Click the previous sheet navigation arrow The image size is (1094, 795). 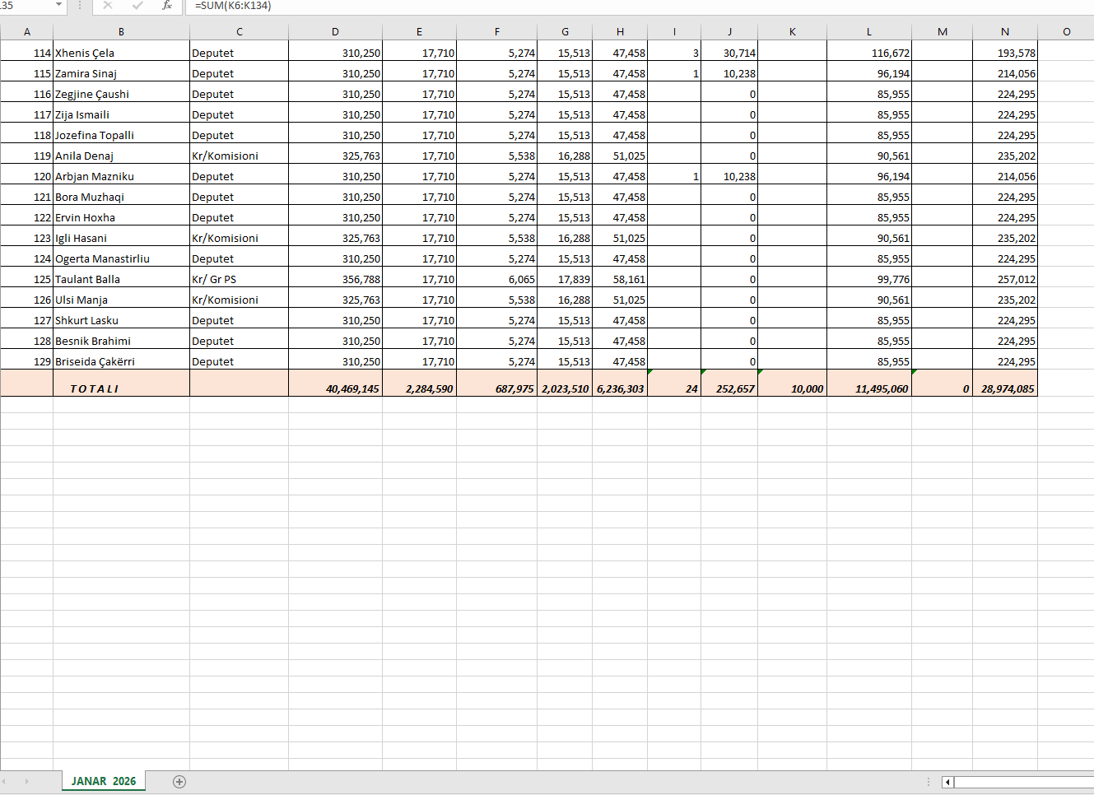tap(5, 782)
